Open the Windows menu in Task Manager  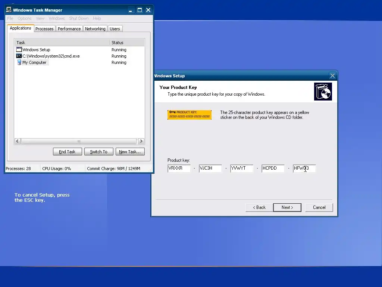click(57, 18)
